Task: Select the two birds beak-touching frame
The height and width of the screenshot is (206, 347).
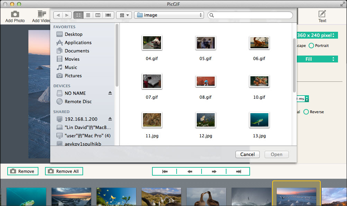Action: coord(206,197)
